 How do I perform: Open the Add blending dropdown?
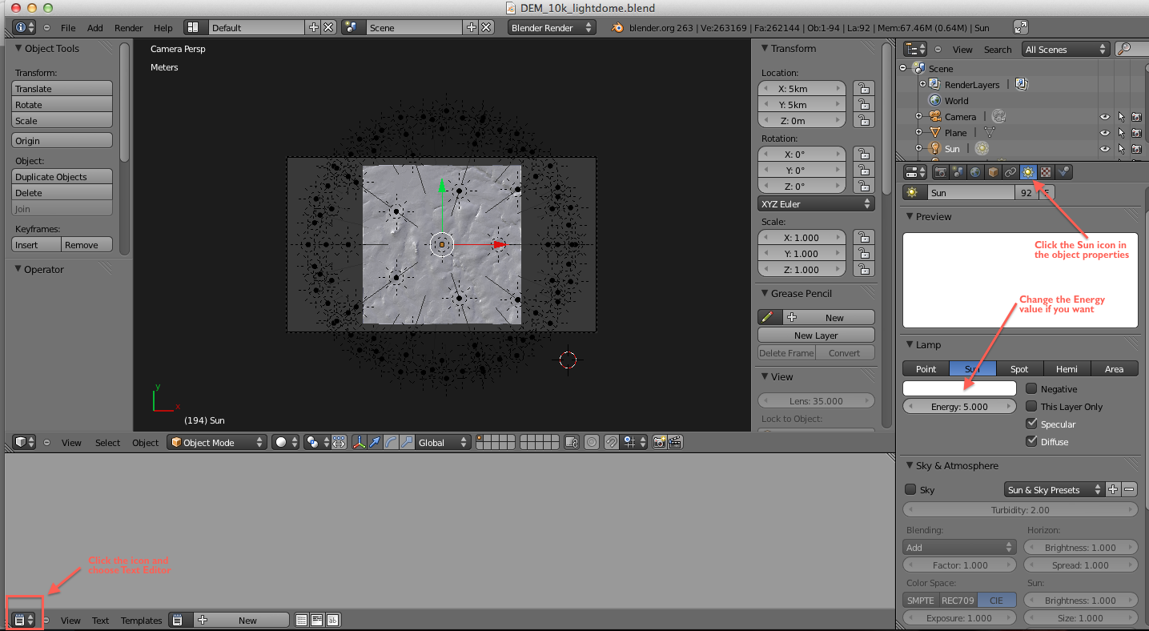tap(960, 547)
